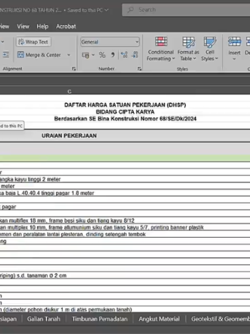Click the Decrease Decimal icon

(134, 55)
